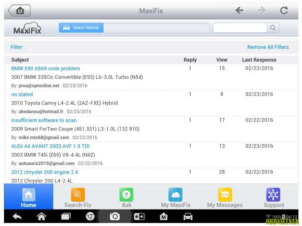Click the Filter : label
This screenshot has width=302, height=226.
point(18,47)
